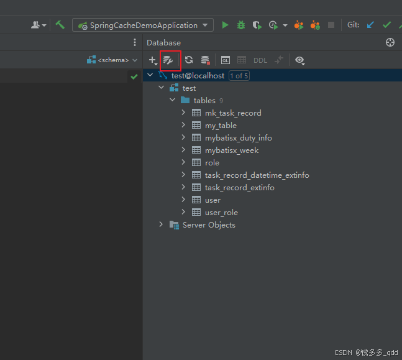Open the user account icon dropdown
This screenshot has width=402, height=360.
click(x=39, y=25)
